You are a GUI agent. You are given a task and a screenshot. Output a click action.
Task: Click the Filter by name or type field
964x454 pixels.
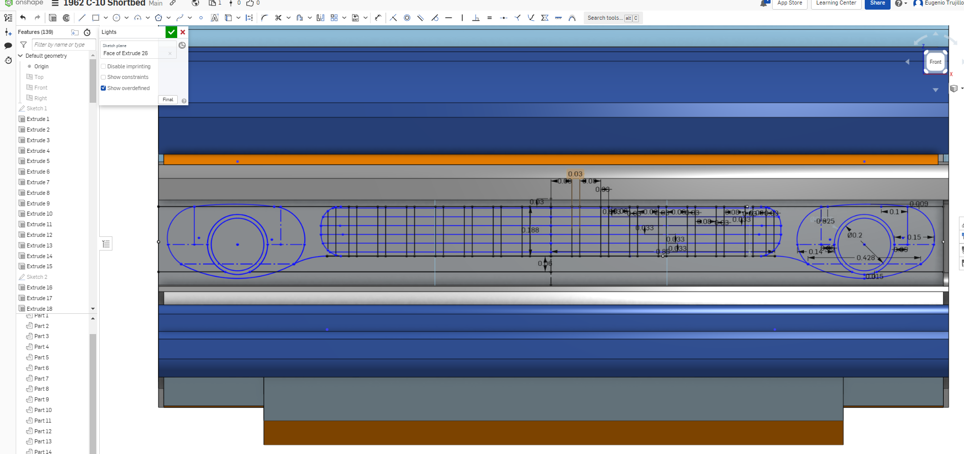64,45
